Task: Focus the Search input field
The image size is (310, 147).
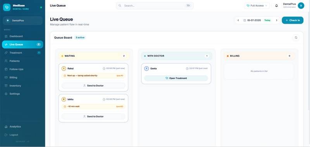Action: point(155,6)
